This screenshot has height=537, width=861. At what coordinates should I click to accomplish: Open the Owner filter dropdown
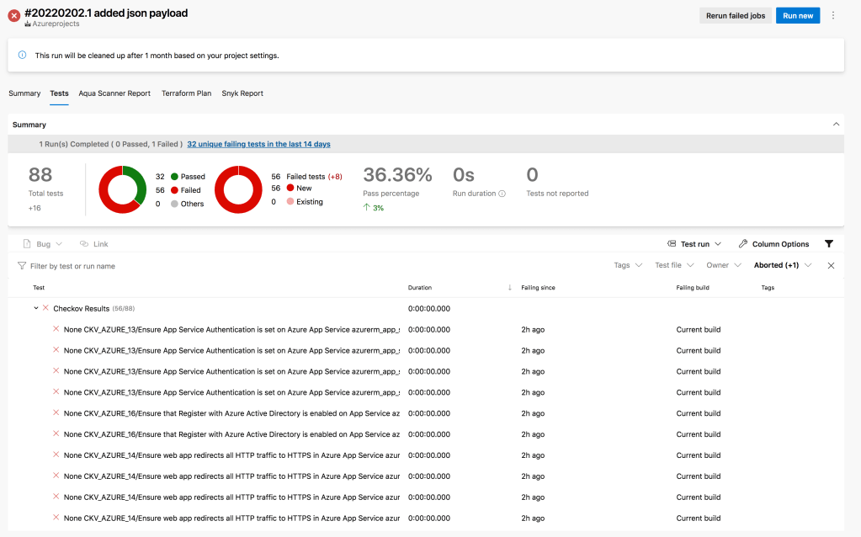tap(723, 265)
